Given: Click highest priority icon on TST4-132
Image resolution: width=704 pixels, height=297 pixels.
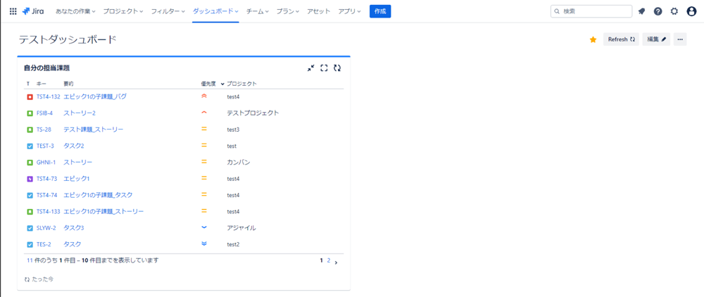Looking at the screenshot, I should coord(204,96).
